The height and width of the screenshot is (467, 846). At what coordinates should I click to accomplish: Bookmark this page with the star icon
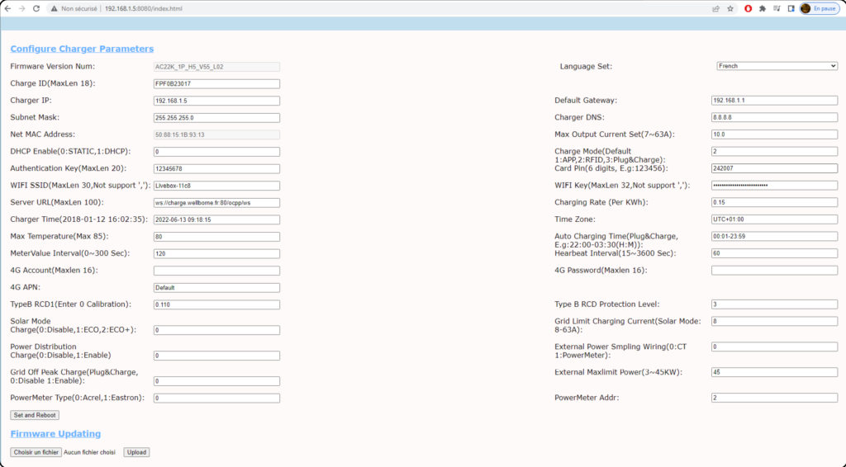[x=730, y=8]
